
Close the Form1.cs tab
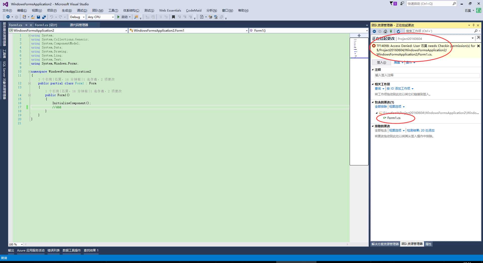31,25
